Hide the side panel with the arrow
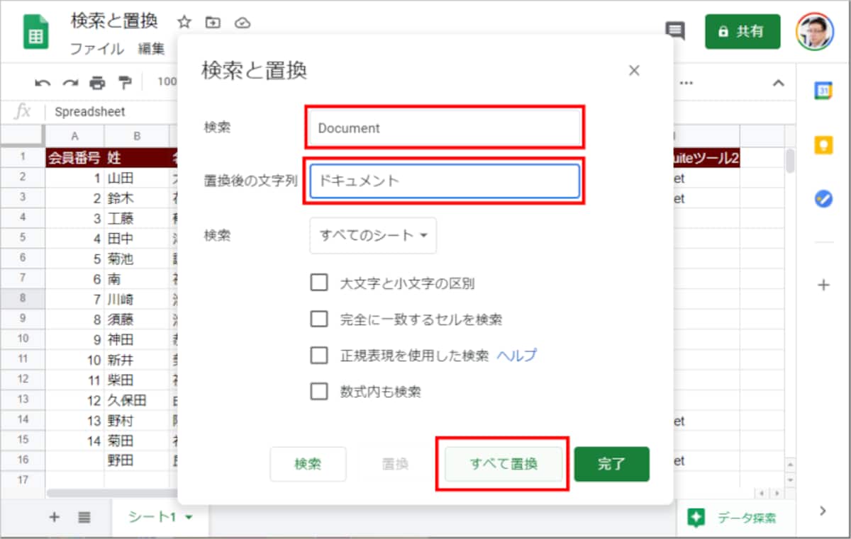 pos(823,511)
